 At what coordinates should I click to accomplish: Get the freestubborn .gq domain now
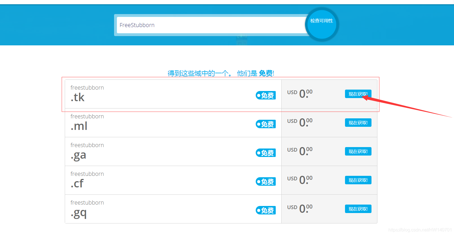(x=358, y=209)
